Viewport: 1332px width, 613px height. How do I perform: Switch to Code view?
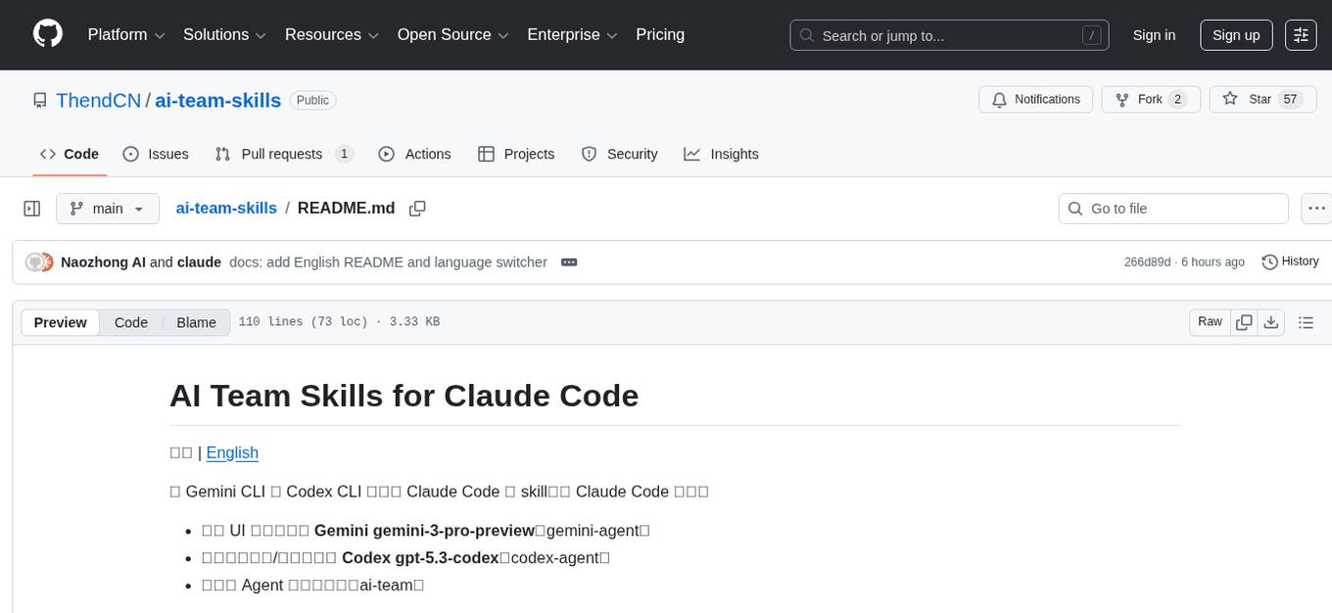[x=131, y=322]
